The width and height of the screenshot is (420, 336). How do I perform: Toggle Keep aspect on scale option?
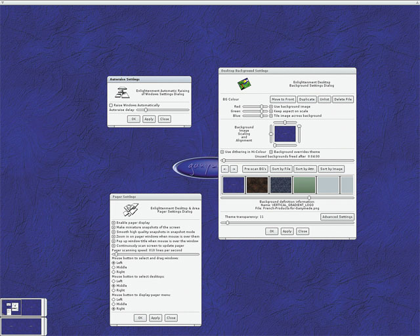coord(271,111)
